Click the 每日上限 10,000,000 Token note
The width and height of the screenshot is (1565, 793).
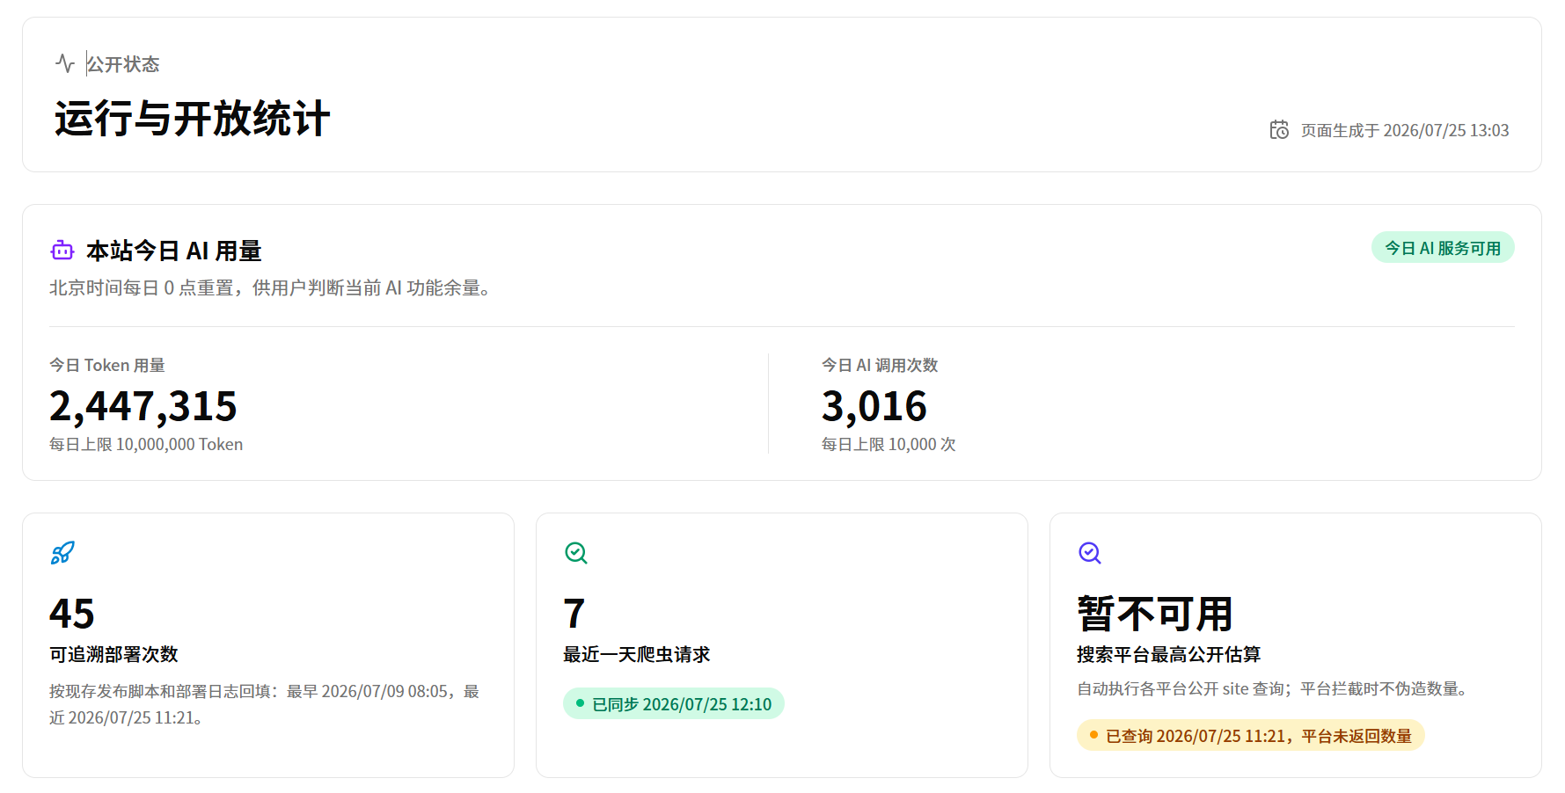coord(146,444)
